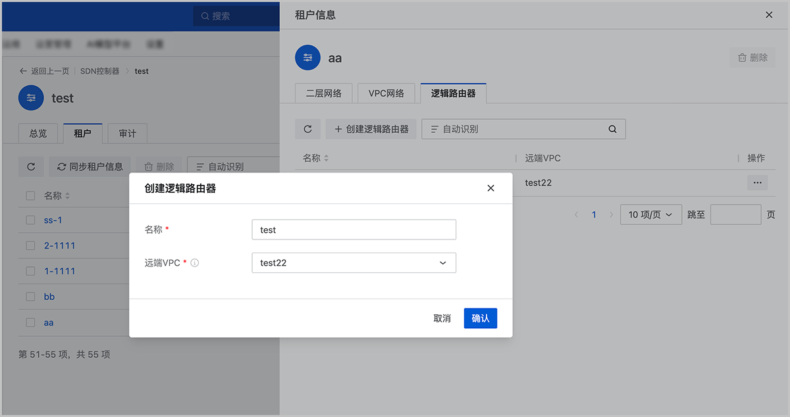Open the three-dot actions menu for test22
Viewport: 790px width, 417px height.
757,183
